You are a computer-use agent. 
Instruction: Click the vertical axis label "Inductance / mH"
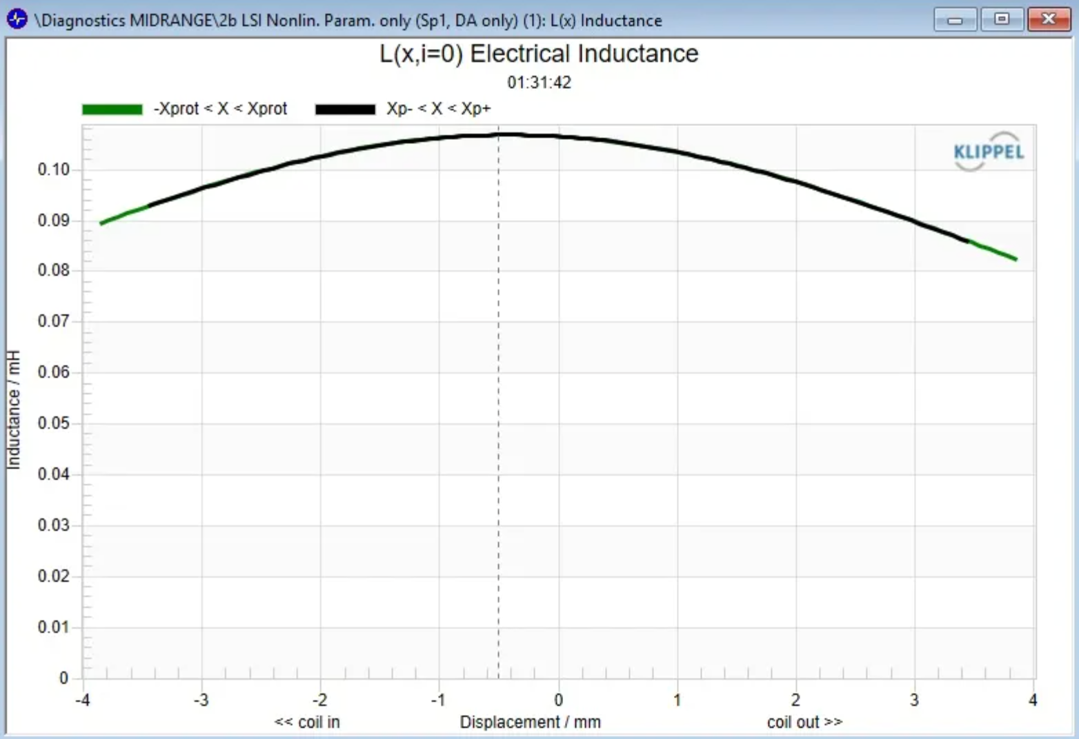coord(14,409)
